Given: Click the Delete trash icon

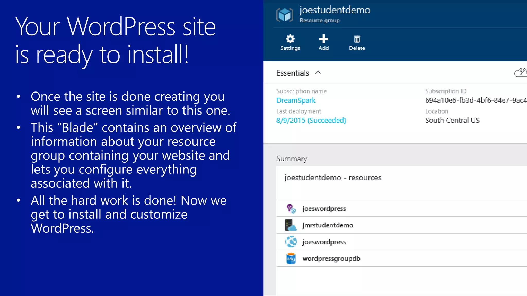Looking at the screenshot, I should point(357,39).
